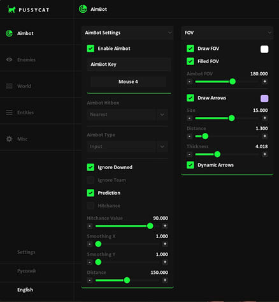This screenshot has width=279, height=302.
Task: Open the purple Draw Arrows color swatch
Action: point(264,98)
